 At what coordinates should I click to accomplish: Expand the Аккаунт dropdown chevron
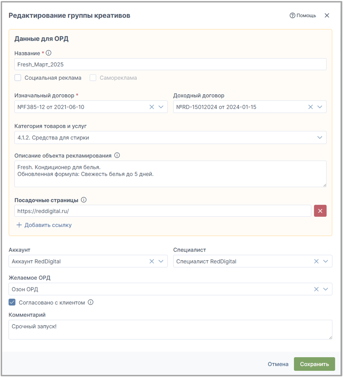[x=161, y=261]
